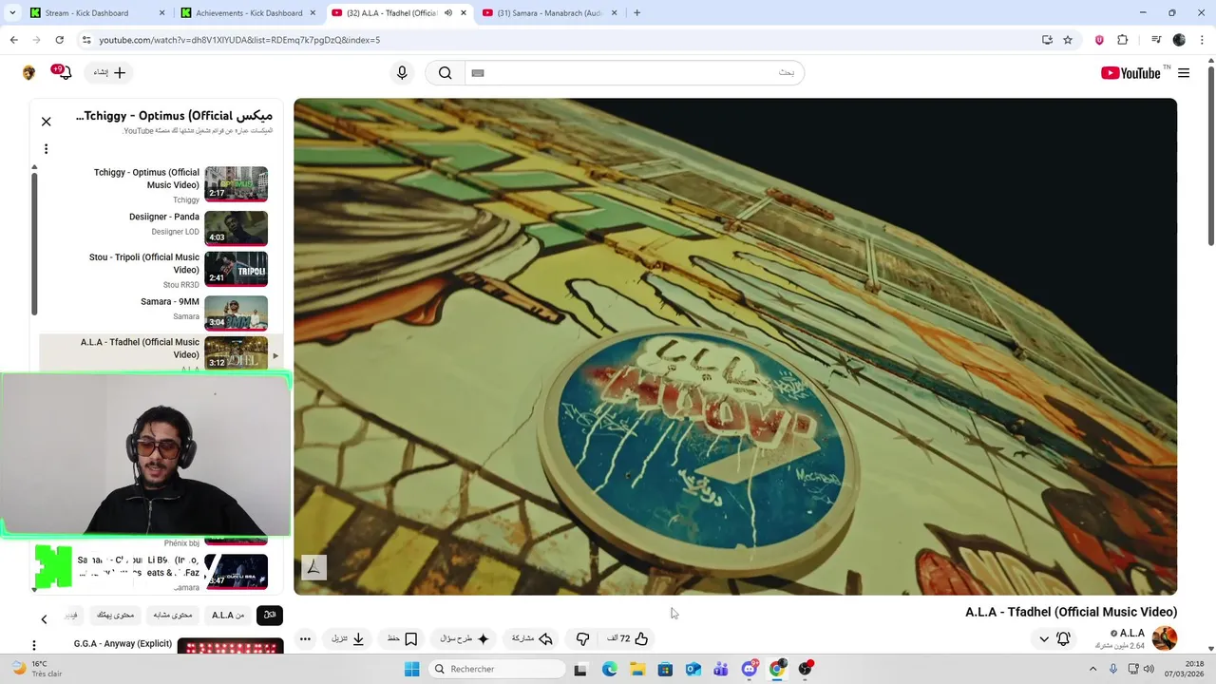Mute the A.L.A - Tfadhel tab audio icon
Image resolution: width=1216 pixels, height=684 pixels.
tap(448, 13)
